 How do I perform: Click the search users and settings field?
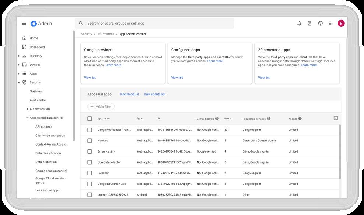coord(154,24)
